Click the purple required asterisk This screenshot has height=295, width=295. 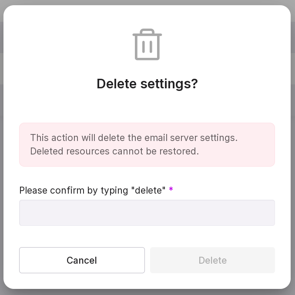(171, 190)
